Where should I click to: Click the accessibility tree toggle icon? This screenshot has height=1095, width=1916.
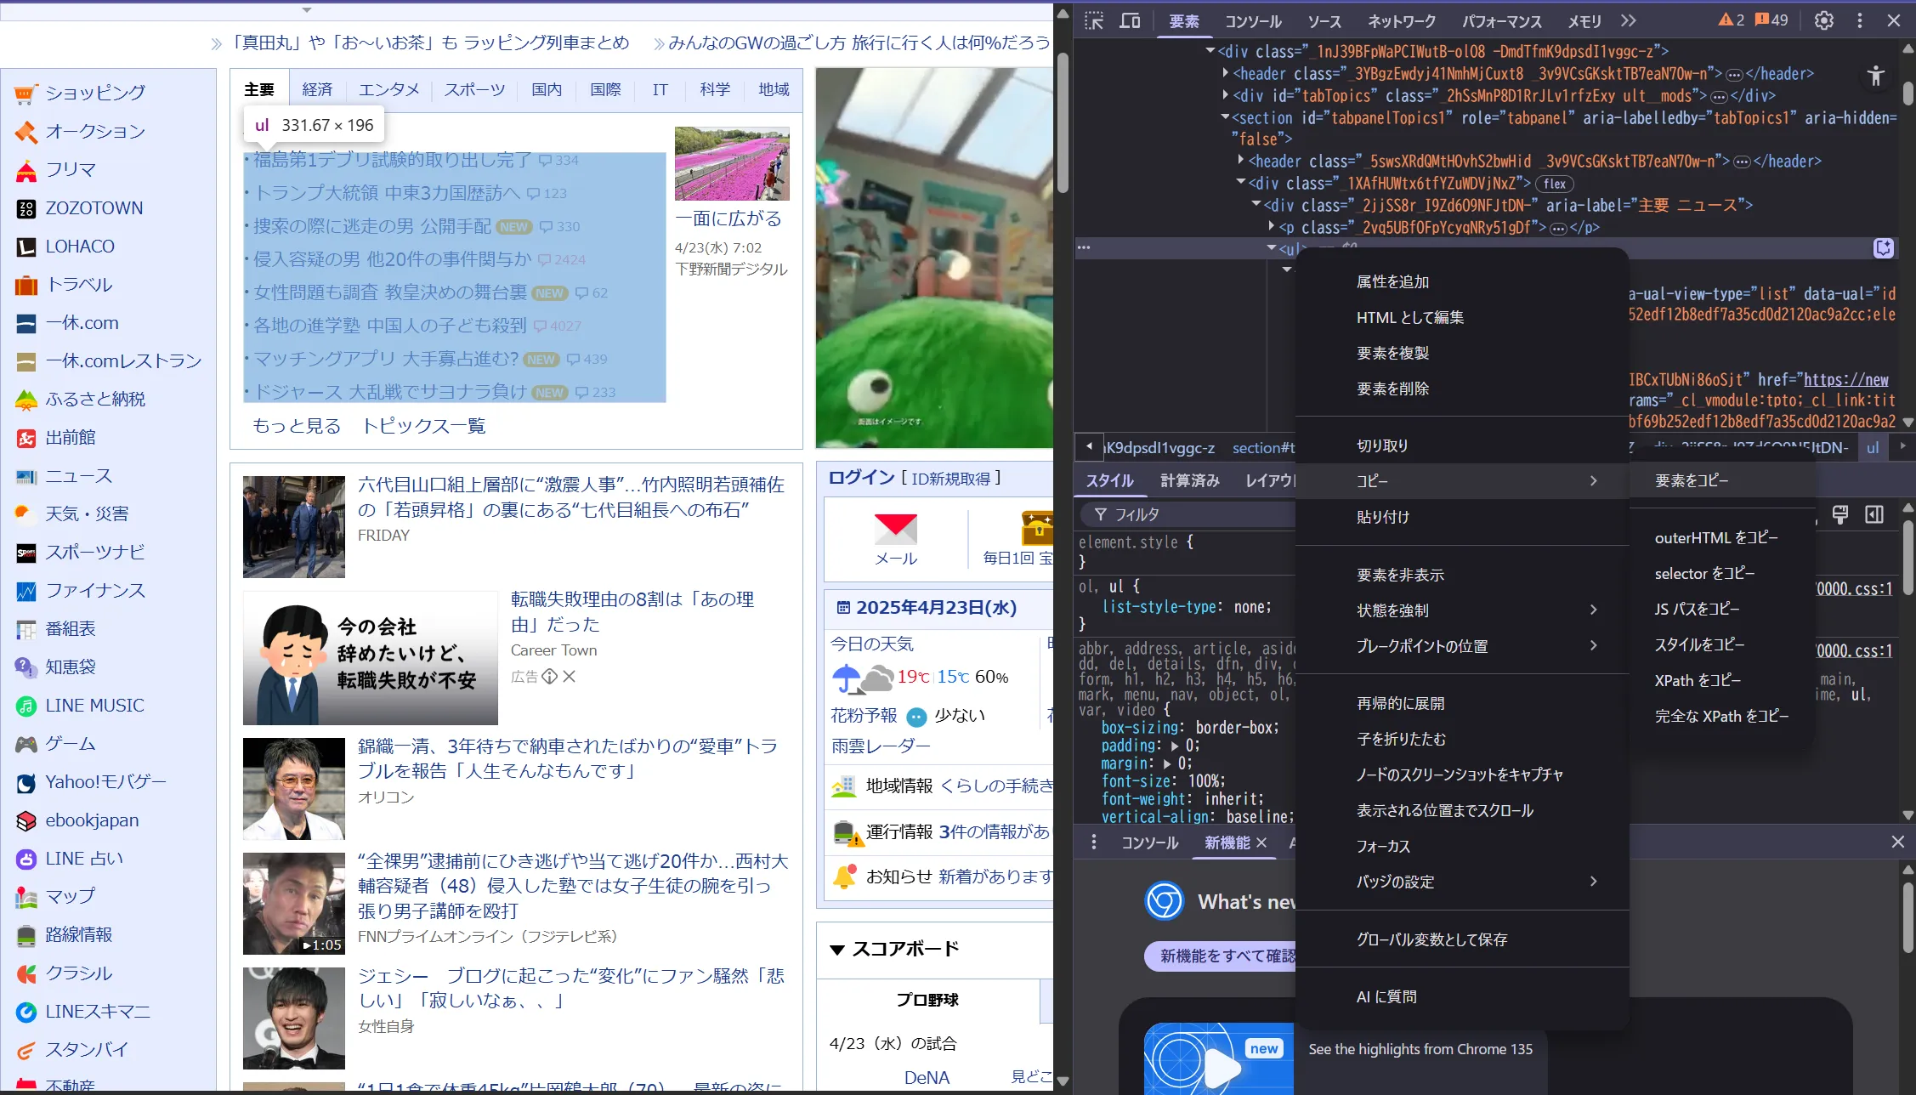pyautogui.click(x=1876, y=76)
